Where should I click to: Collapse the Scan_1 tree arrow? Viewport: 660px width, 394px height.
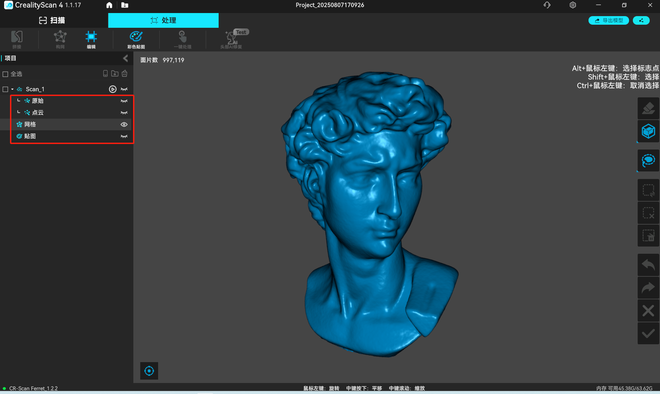click(12, 89)
